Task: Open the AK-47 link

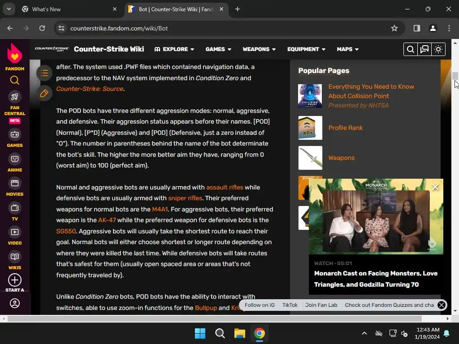Action: pyautogui.click(x=107, y=220)
